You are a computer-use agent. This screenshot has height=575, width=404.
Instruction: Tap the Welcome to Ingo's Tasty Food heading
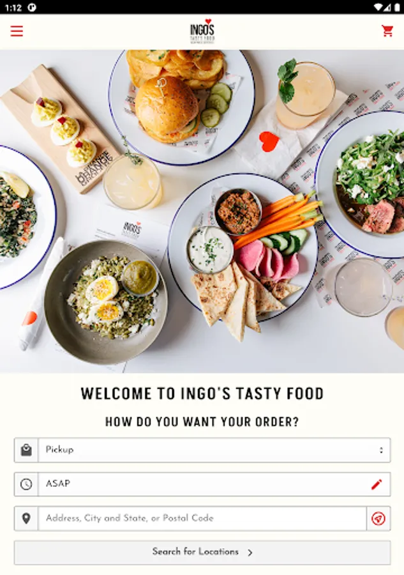tap(202, 394)
